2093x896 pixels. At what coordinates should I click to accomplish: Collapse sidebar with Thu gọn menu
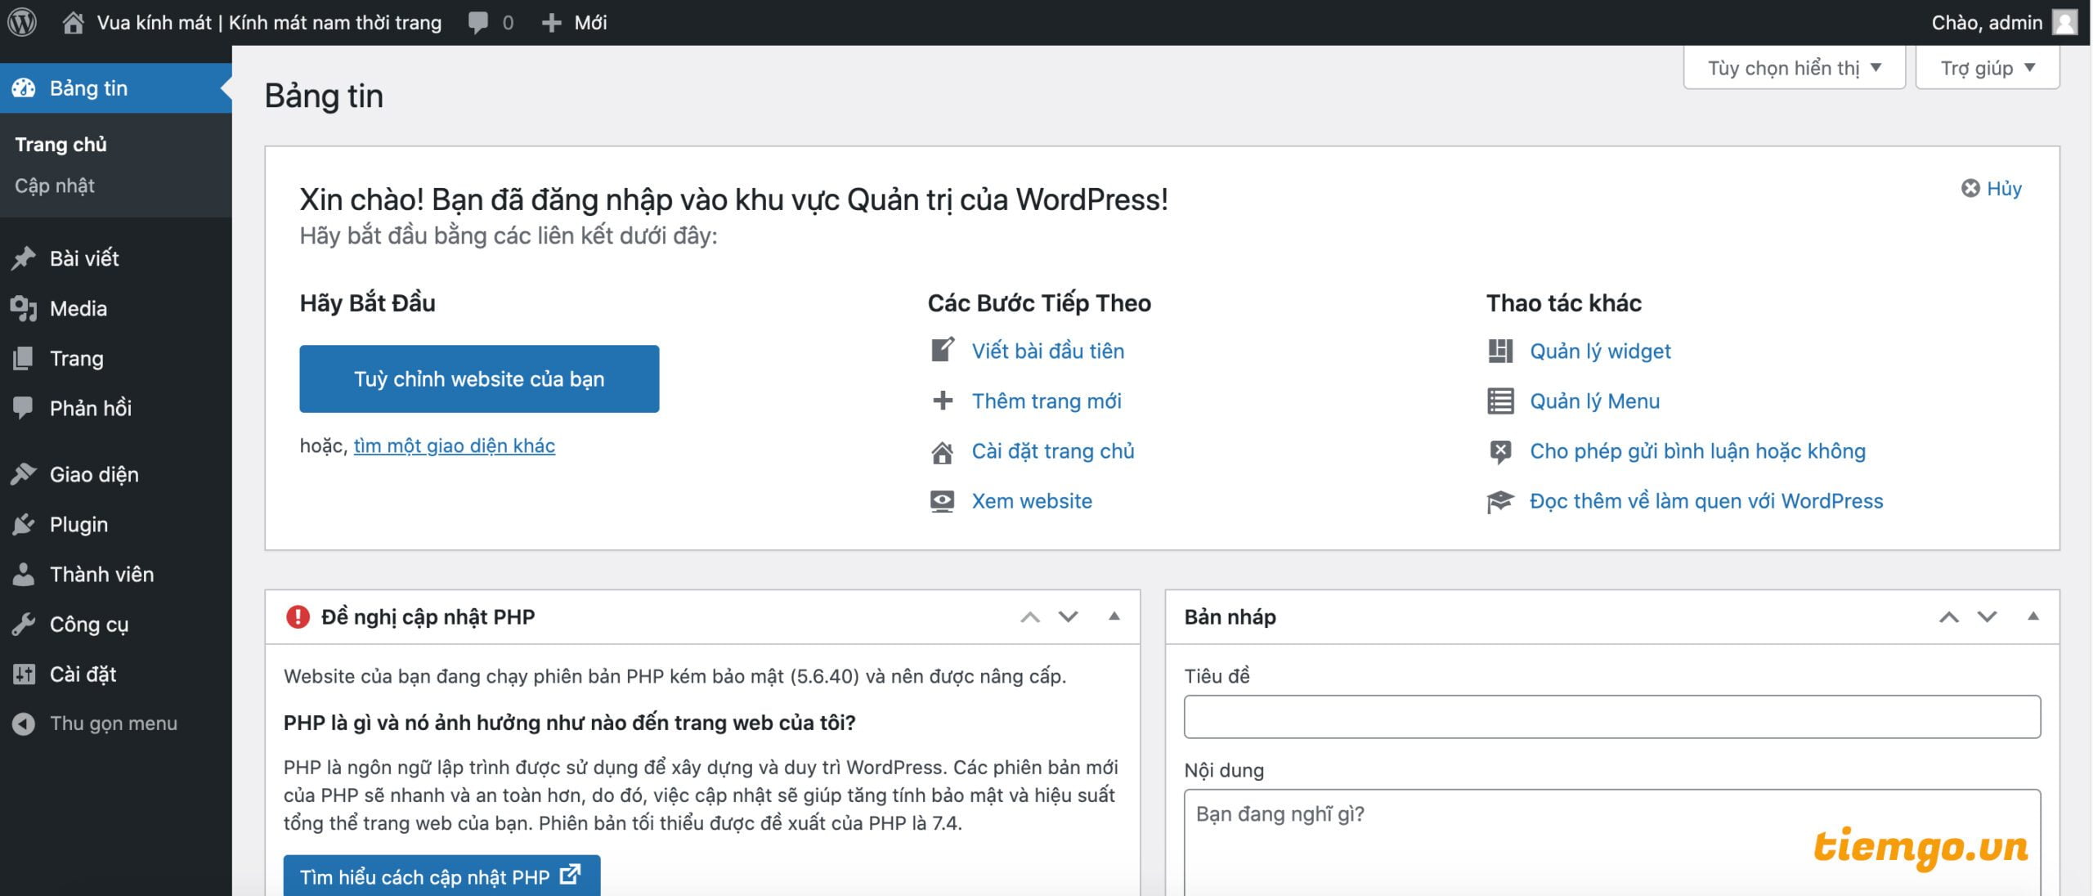click(113, 724)
